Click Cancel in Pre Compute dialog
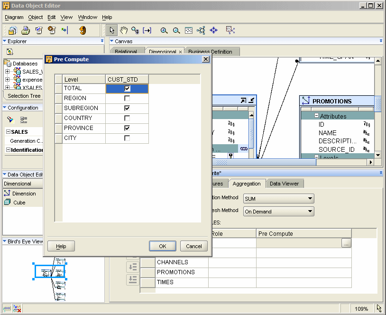This screenshot has width=386, height=315. 193,246
